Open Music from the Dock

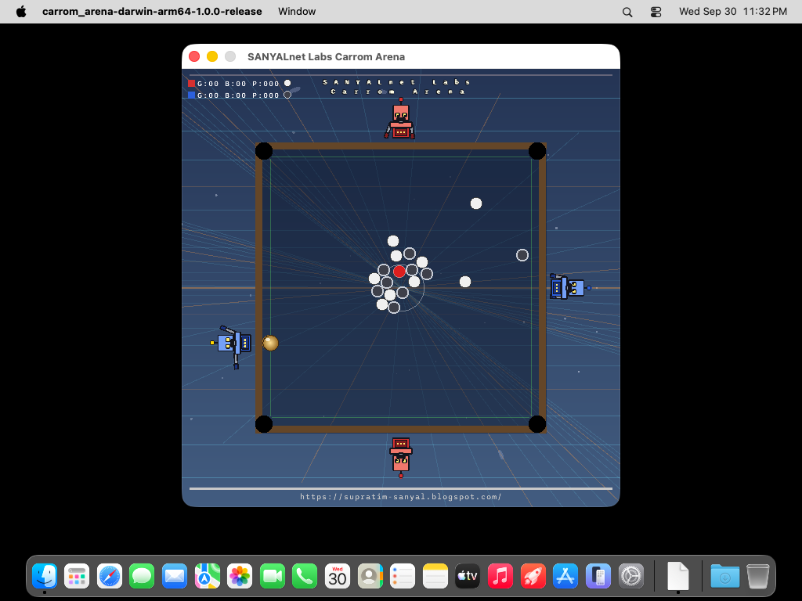click(x=500, y=577)
